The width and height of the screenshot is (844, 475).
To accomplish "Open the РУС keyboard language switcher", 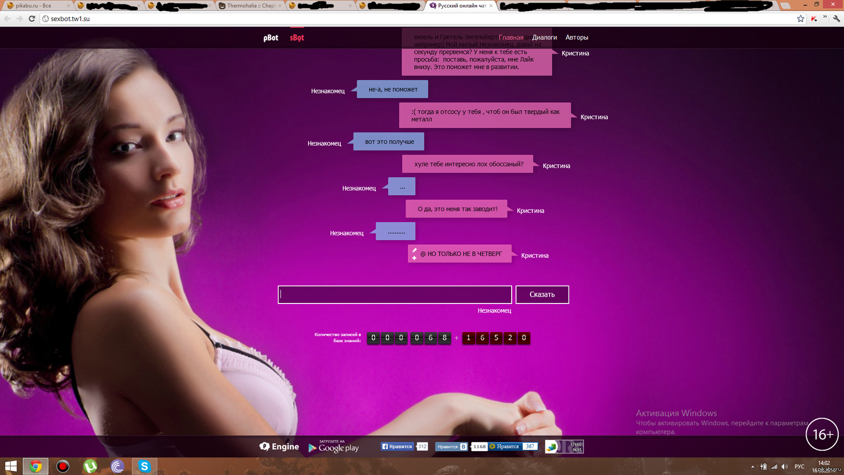I will [799, 467].
